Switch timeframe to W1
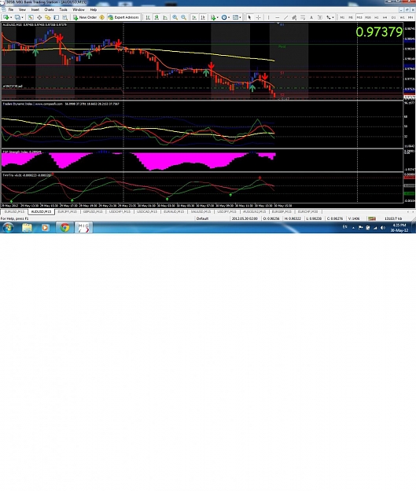The height and width of the screenshot is (491, 416). [x=402, y=17]
